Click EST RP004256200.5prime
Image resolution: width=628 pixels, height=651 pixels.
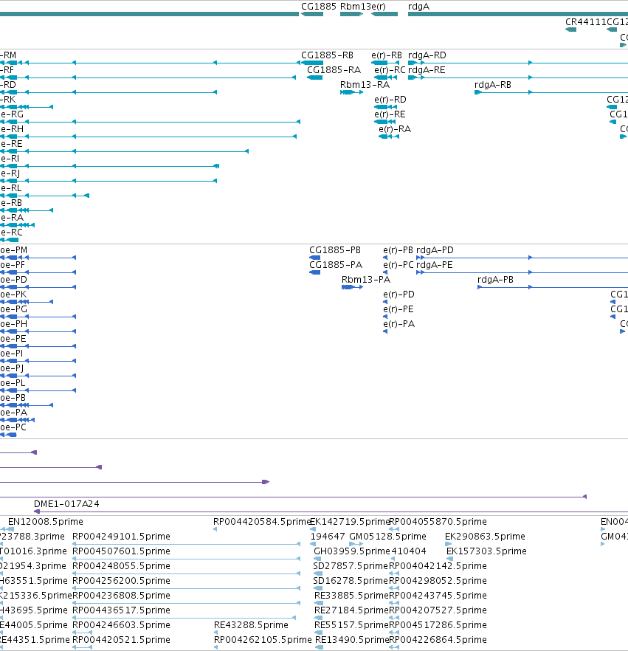point(121,581)
